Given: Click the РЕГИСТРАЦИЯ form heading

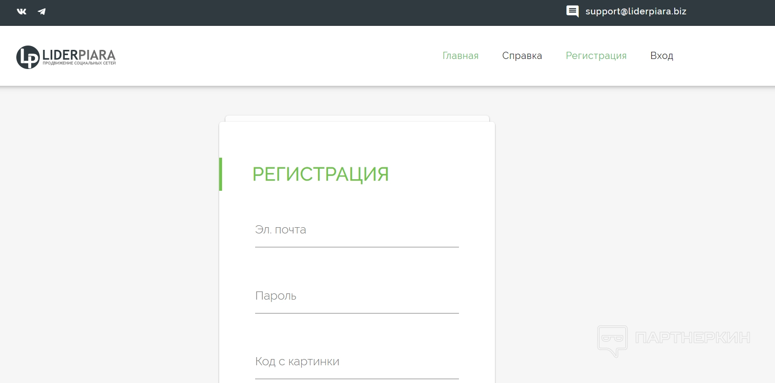Looking at the screenshot, I should point(320,174).
